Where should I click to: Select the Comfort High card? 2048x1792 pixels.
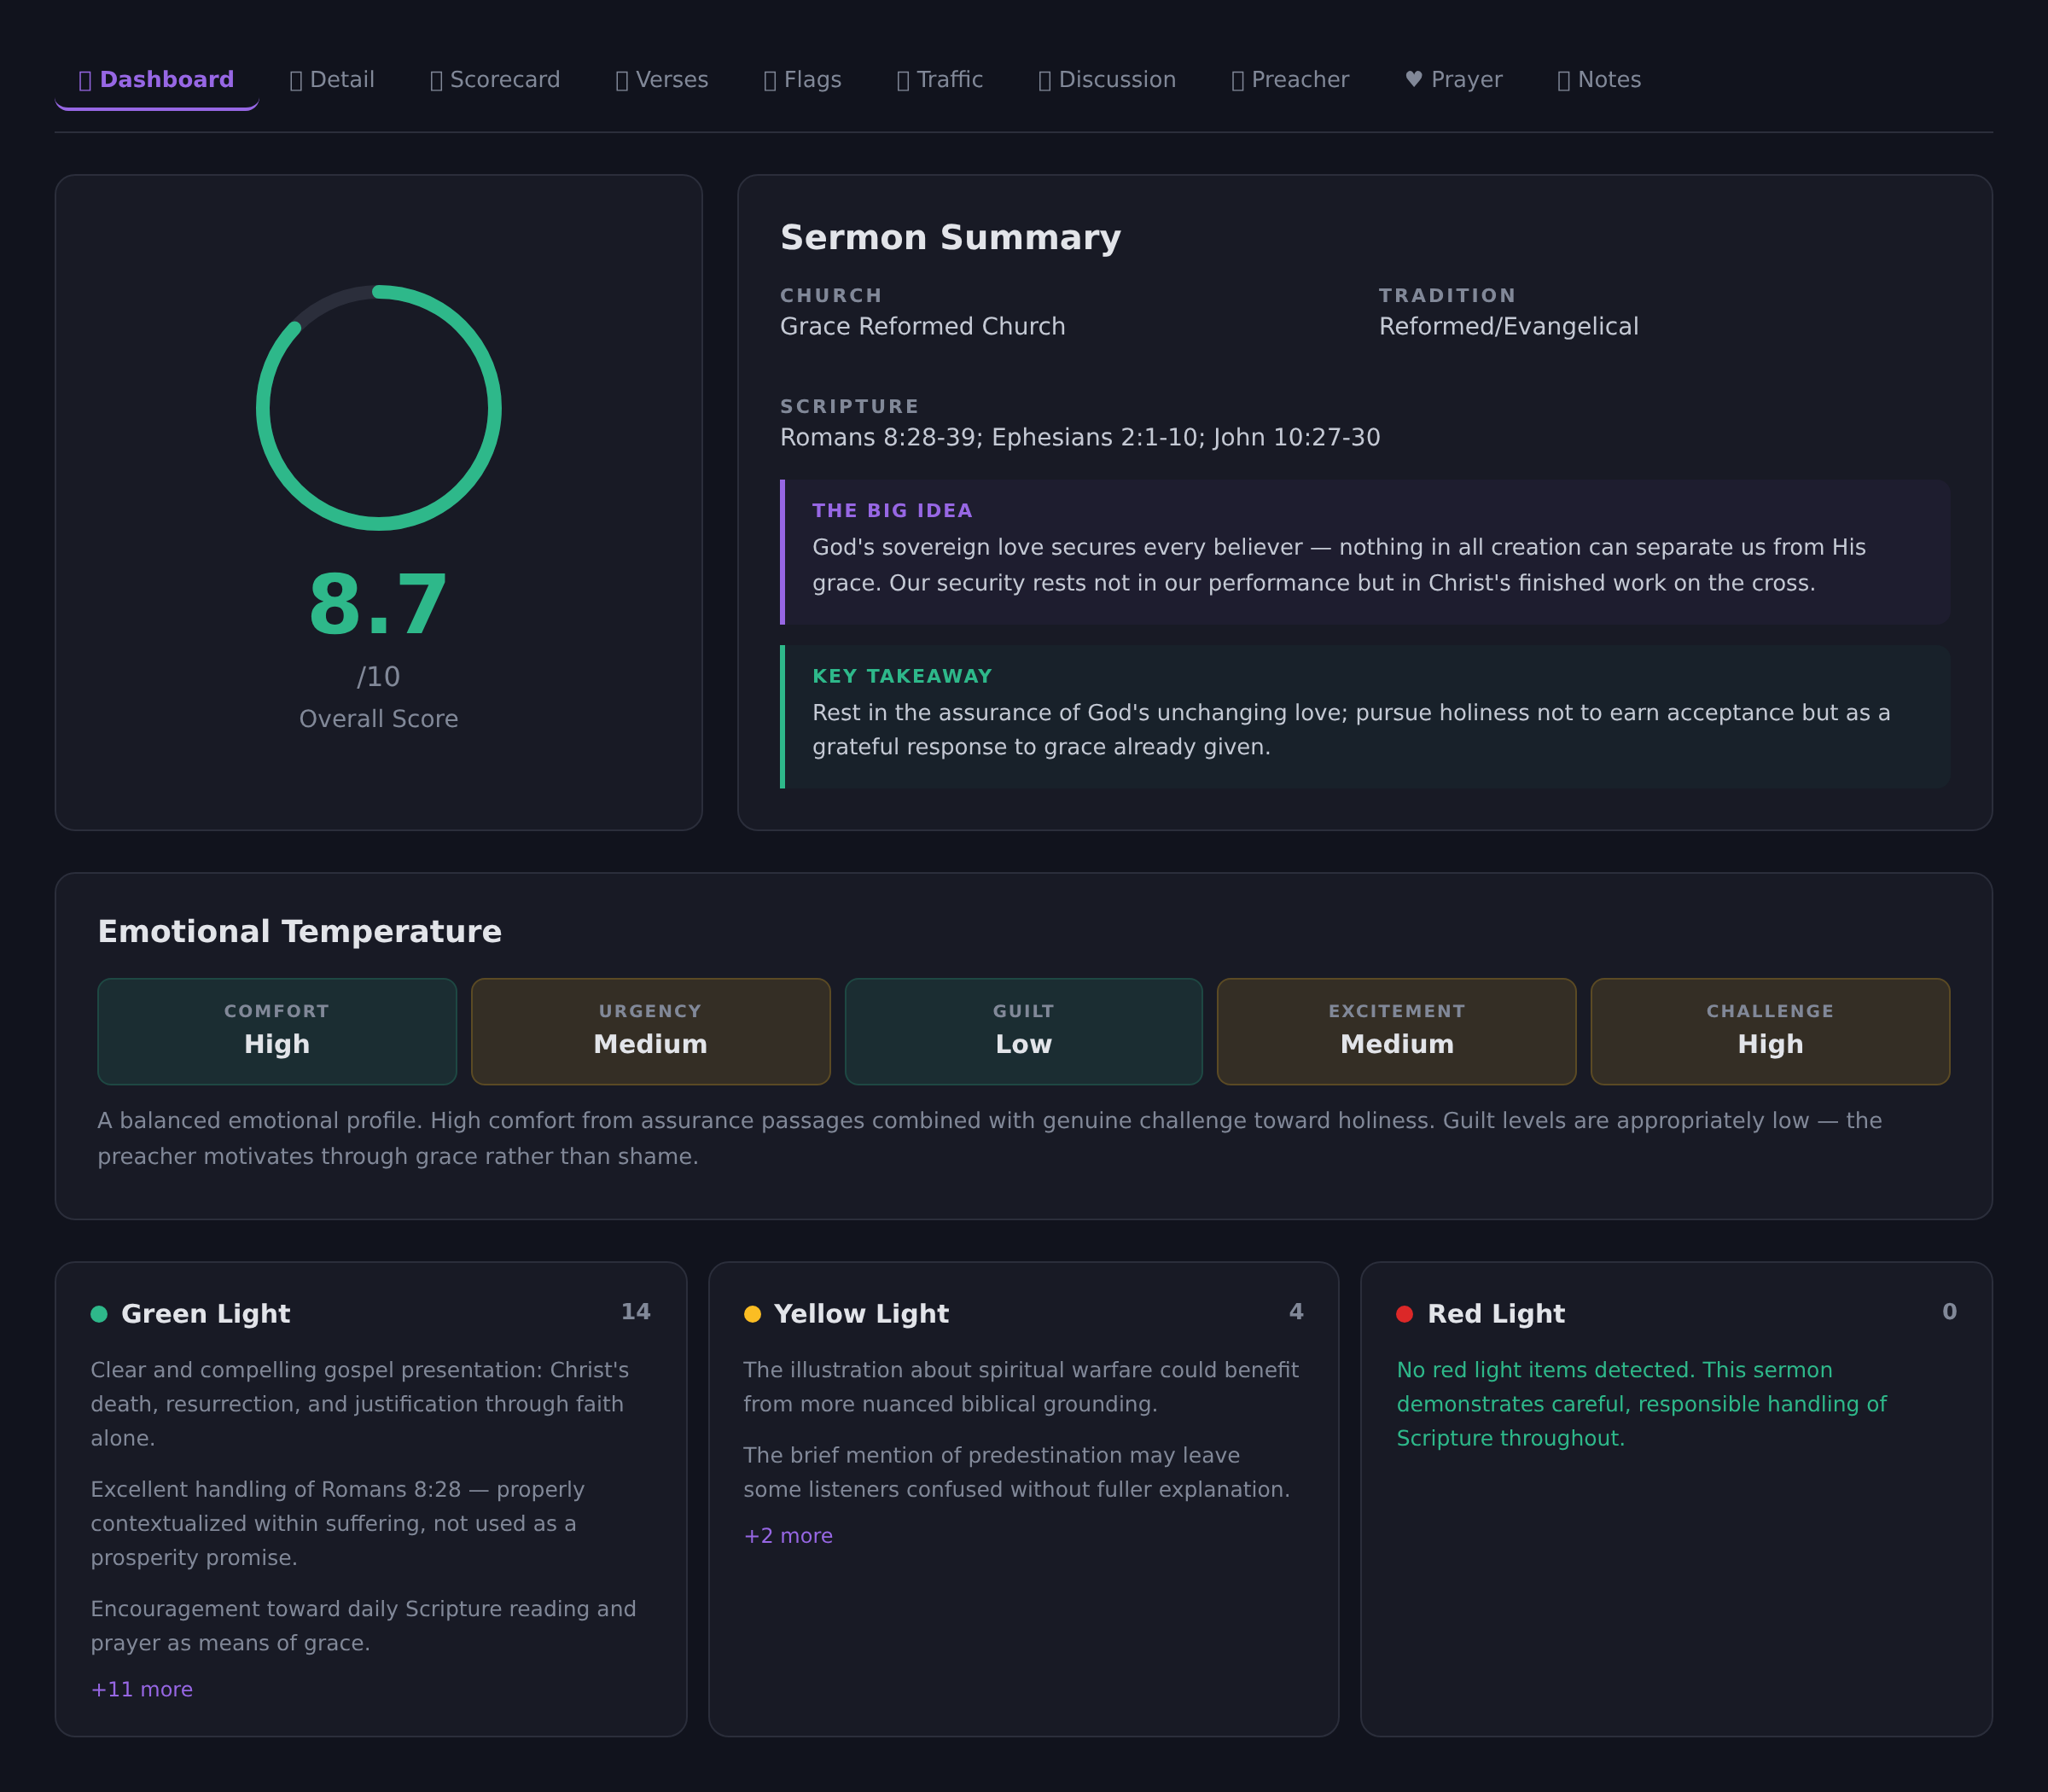pyautogui.click(x=277, y=1031)
